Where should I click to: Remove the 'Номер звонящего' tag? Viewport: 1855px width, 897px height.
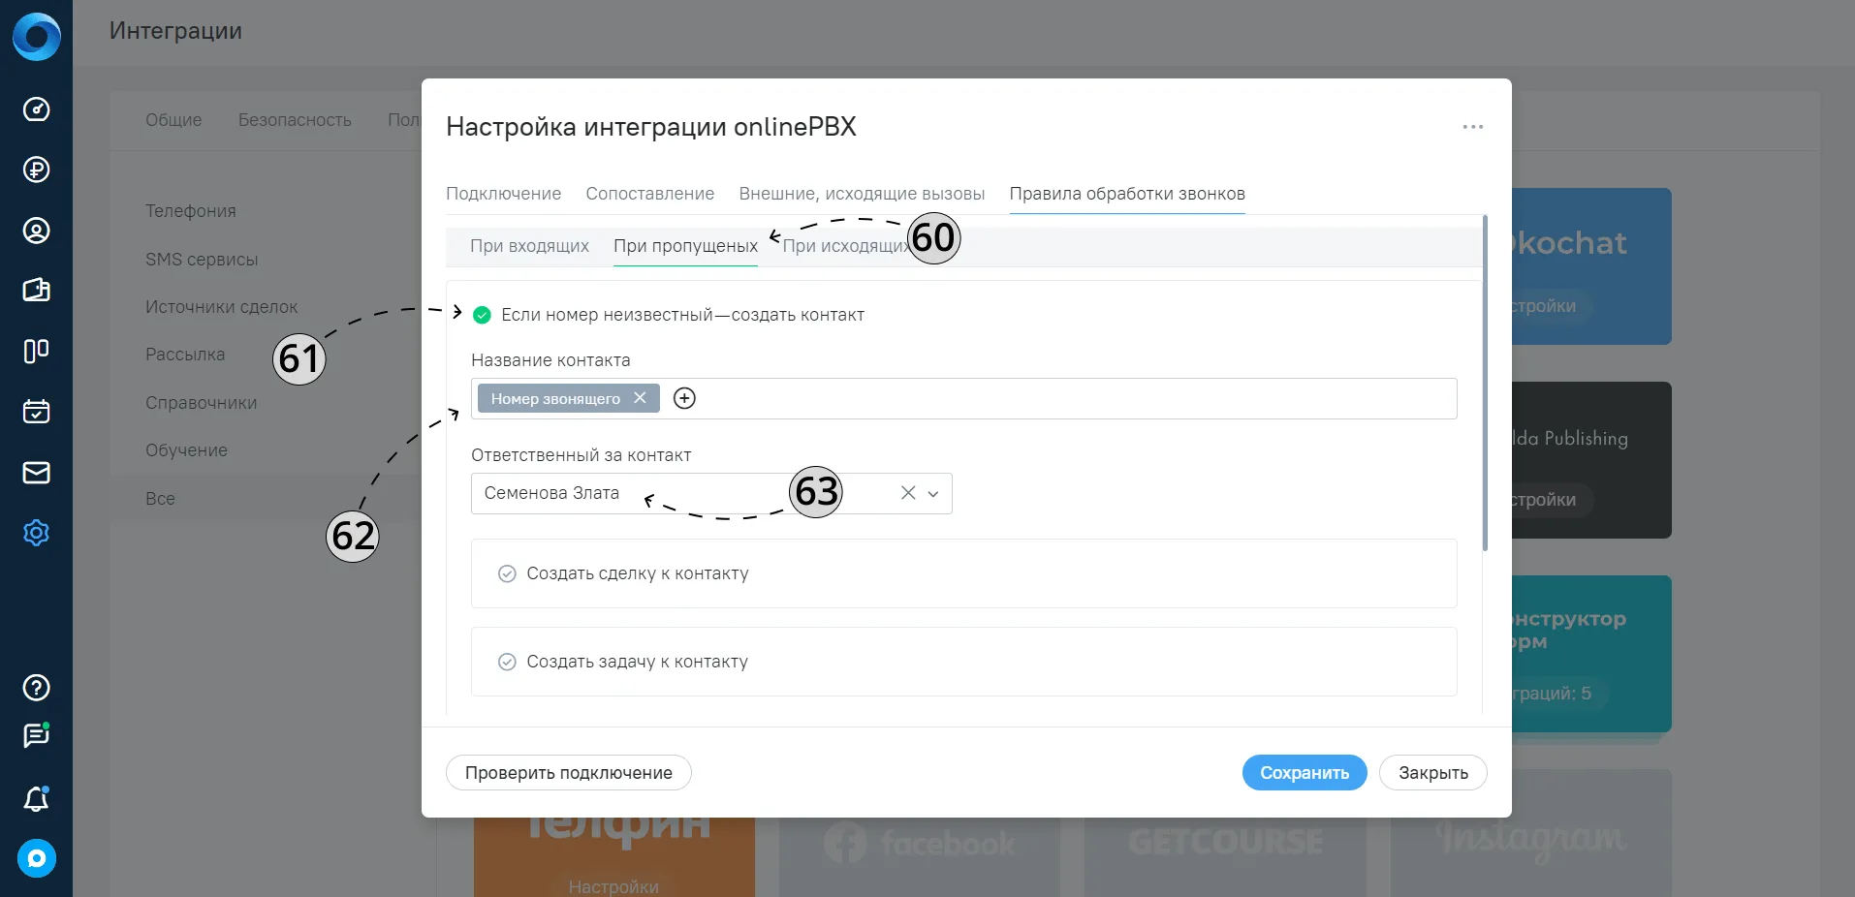coord(640,398)
